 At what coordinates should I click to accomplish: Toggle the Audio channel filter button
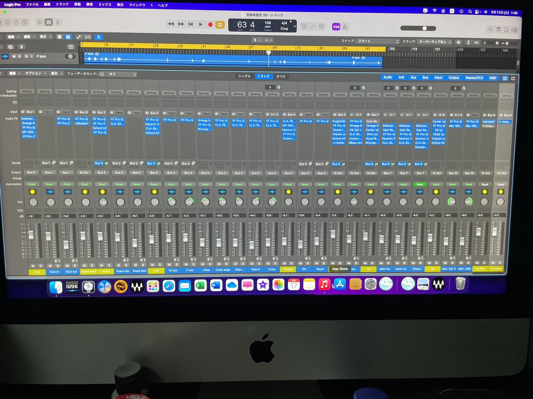tap(388, 77)
